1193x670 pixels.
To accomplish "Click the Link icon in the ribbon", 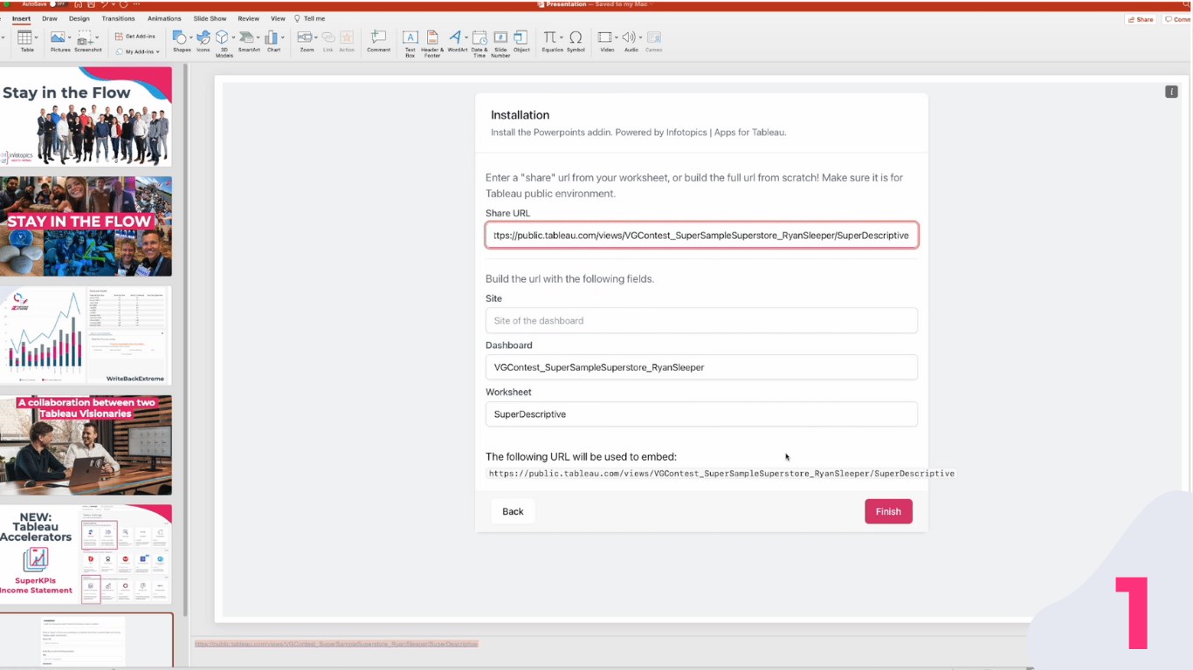I will tap(328, 41).
